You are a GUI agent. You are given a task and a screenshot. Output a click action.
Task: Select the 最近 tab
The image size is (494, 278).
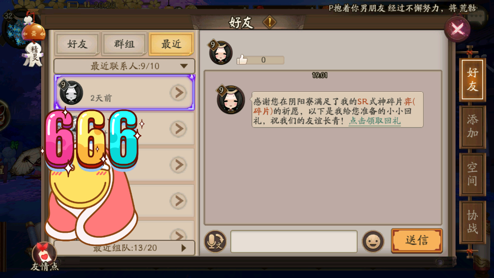click(171, 44)
